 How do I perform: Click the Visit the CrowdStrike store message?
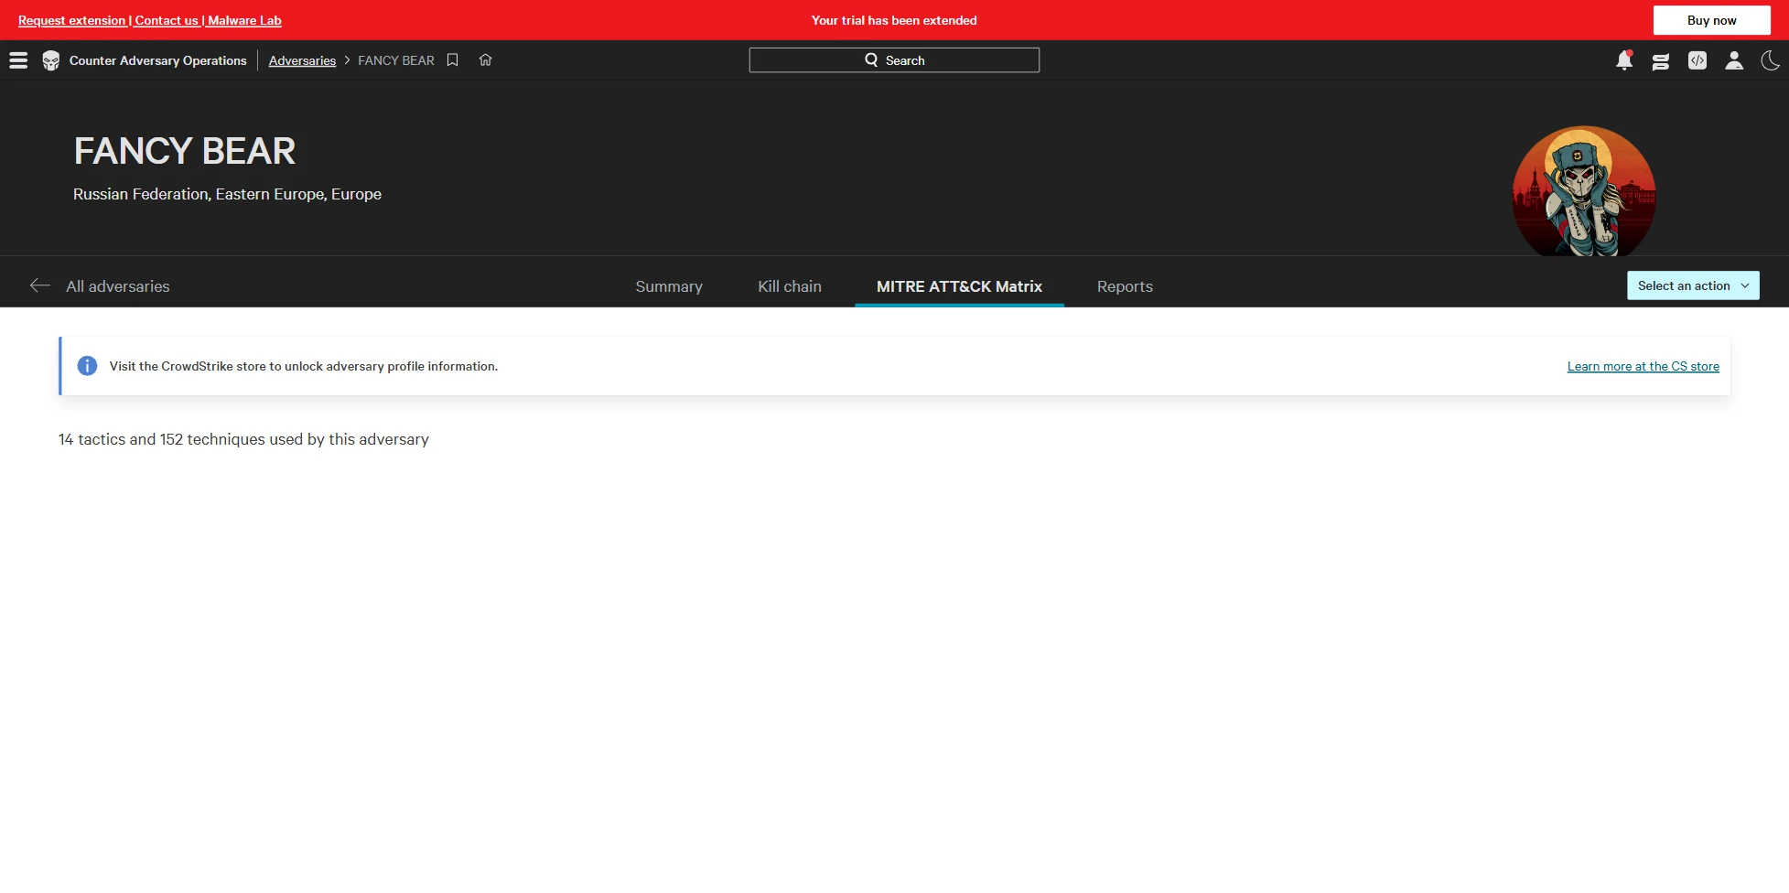coord(304,366)
